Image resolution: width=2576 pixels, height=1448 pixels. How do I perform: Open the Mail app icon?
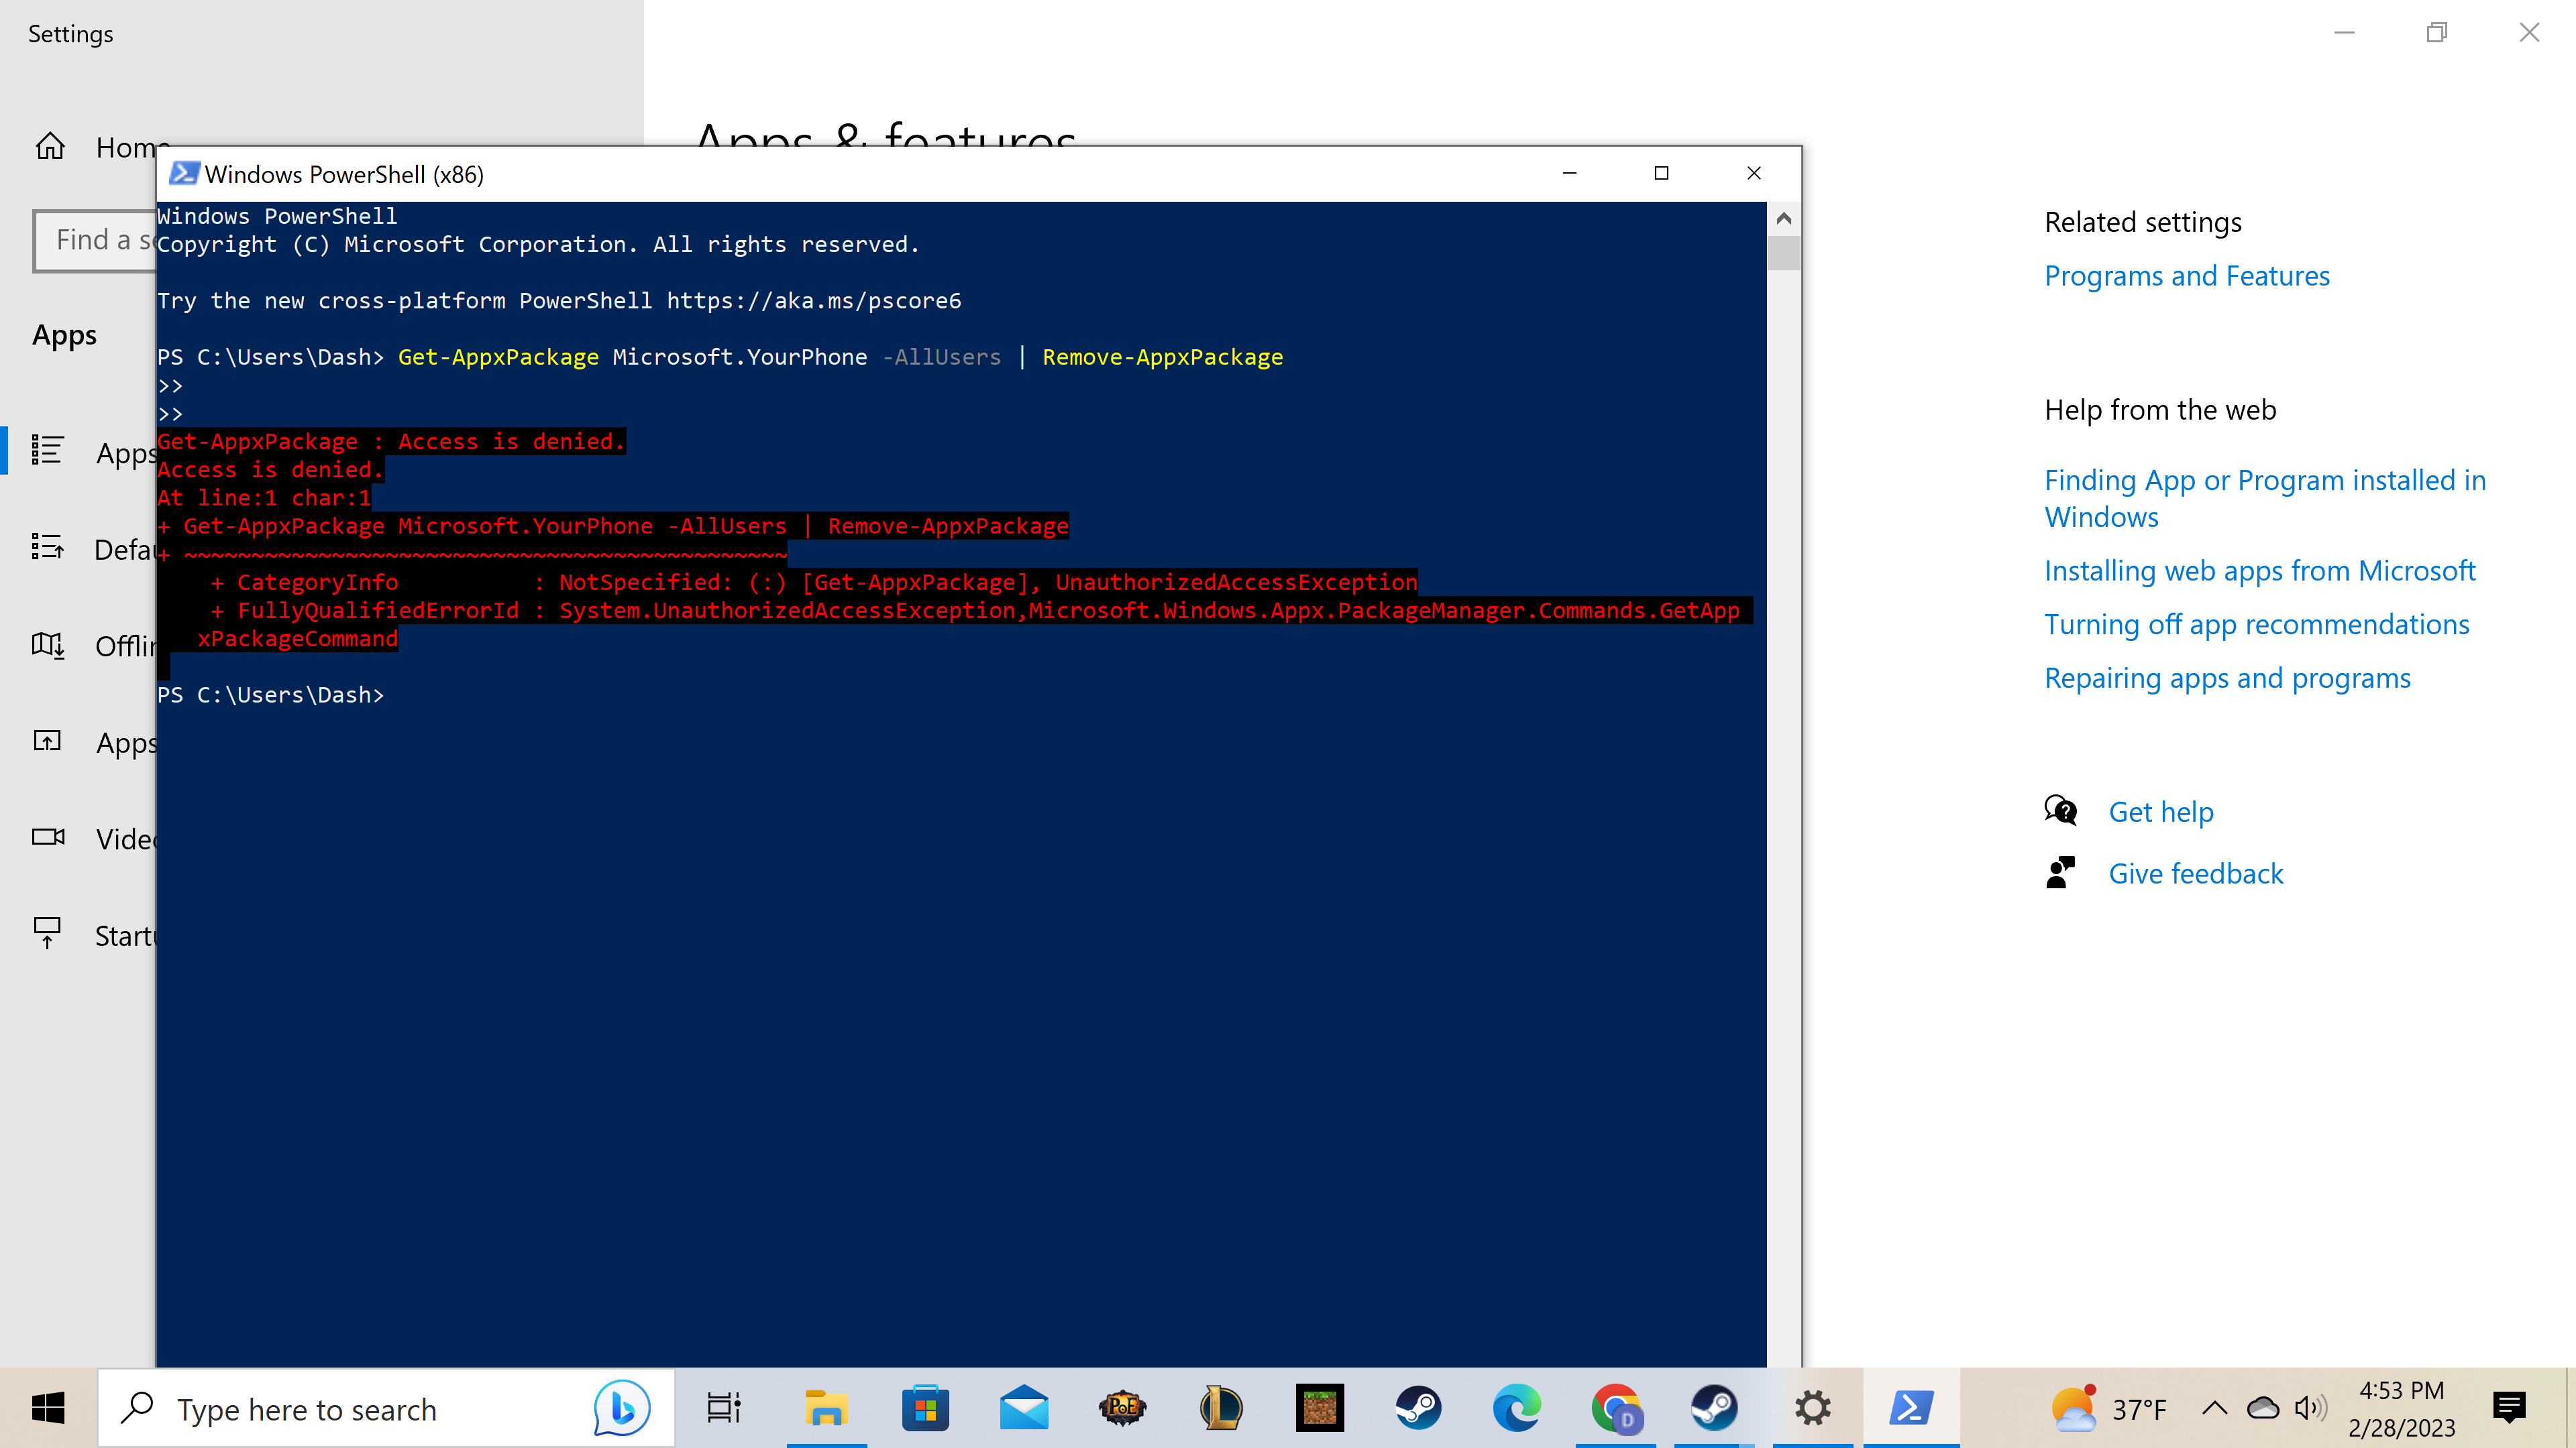[1024, 1409]
